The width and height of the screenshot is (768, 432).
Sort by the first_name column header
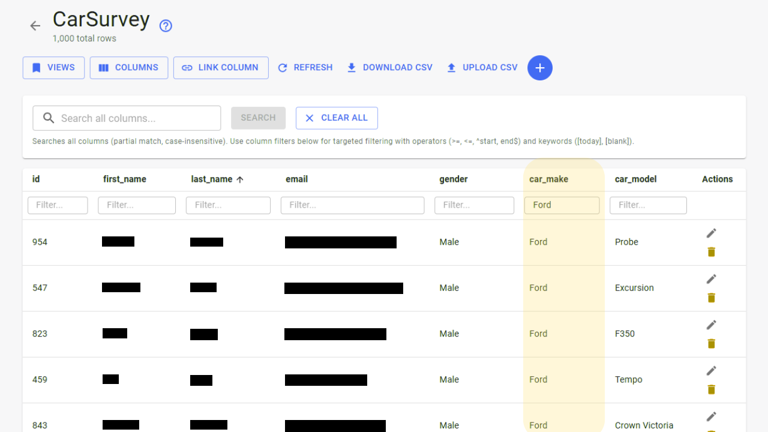125,179
